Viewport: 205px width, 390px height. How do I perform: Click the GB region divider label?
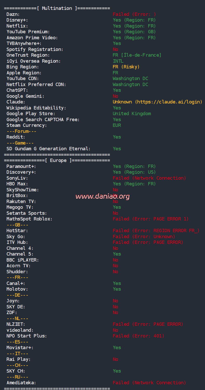(x=17, y=225)
